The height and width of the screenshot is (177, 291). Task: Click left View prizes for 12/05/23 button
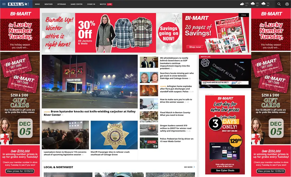[20, 171]
